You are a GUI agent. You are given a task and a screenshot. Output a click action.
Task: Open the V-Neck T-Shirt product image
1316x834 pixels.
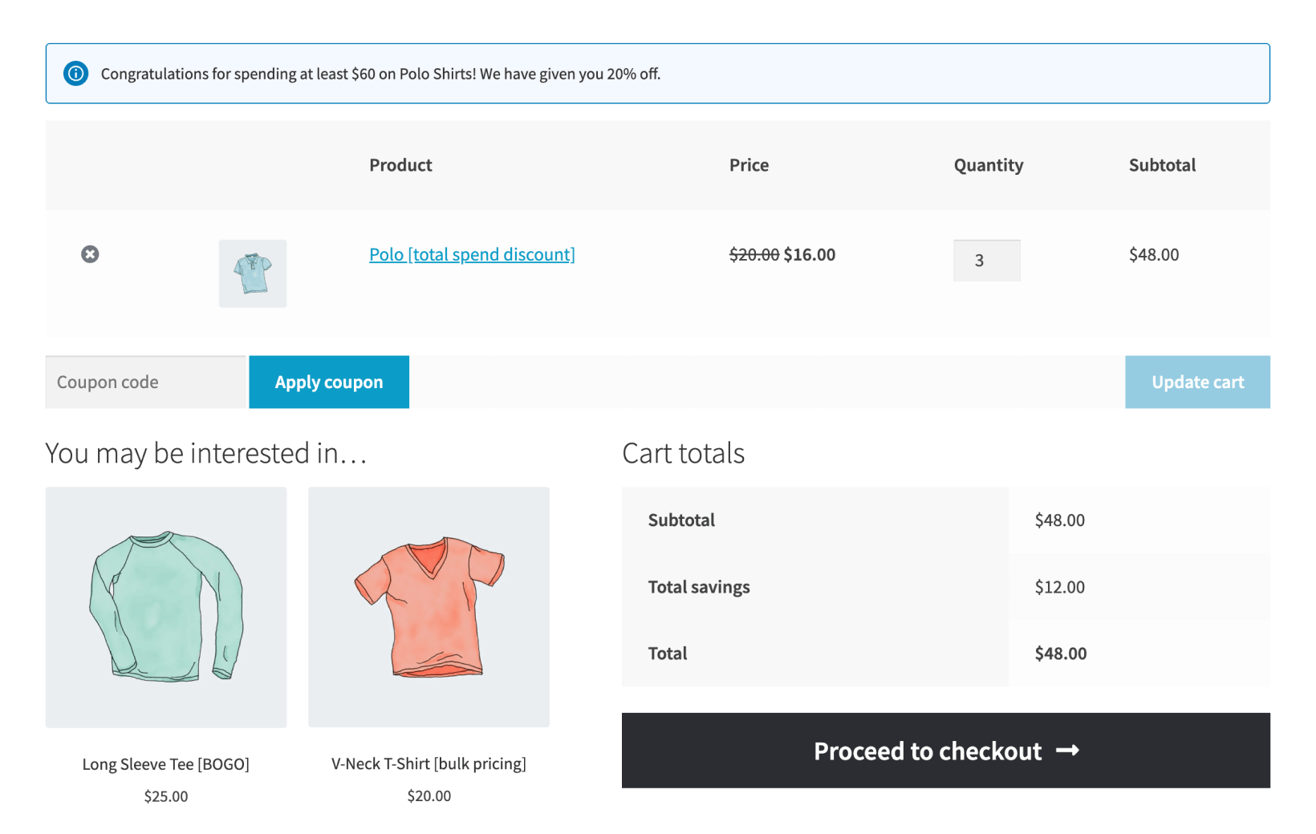[429, 606]
